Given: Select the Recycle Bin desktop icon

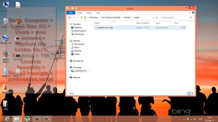Looking at the screenshot, I should pyautogui.click(x=6, y=22).
